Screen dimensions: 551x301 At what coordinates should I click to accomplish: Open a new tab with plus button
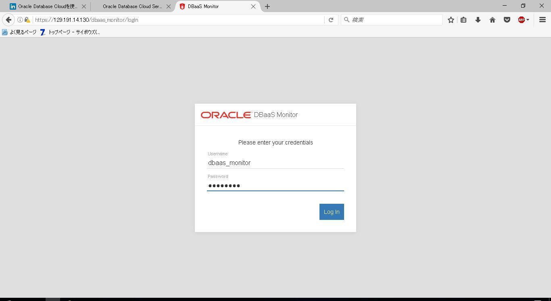pos(267,6)
